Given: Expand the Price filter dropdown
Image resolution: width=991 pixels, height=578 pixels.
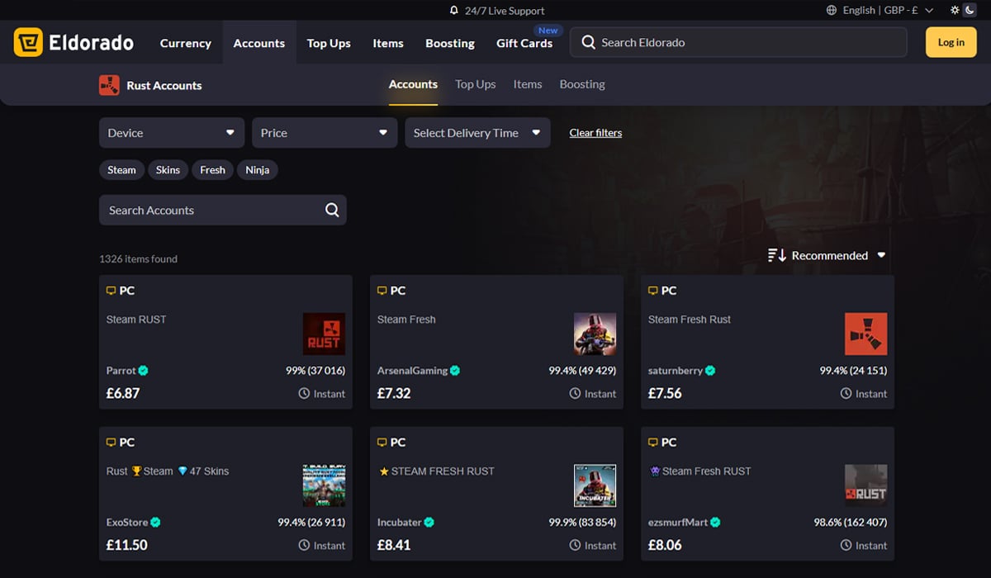Looking at the screenshot, I should pyautogui.click(x=324, y=132).
